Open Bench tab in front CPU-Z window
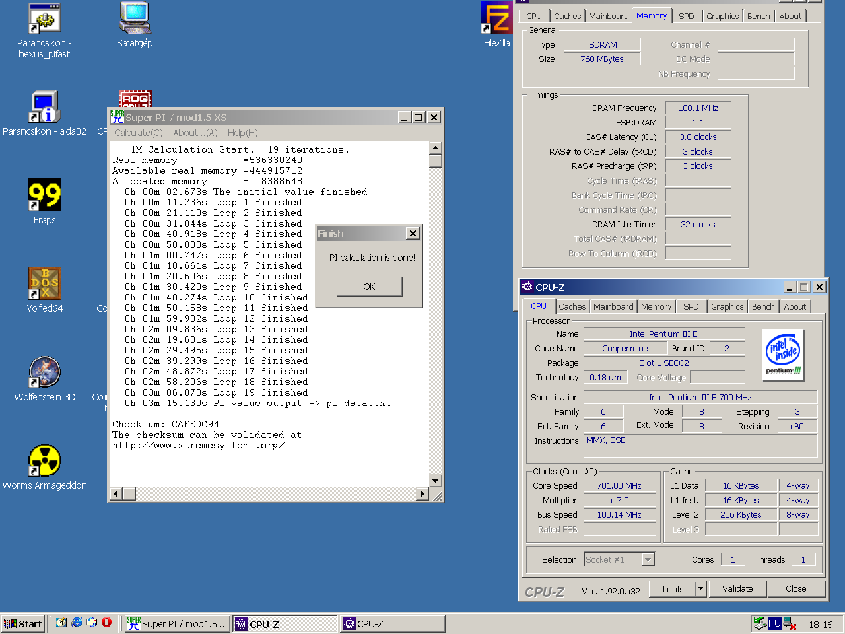The height and width of the screenshot is (634, 845). [763, 306]
